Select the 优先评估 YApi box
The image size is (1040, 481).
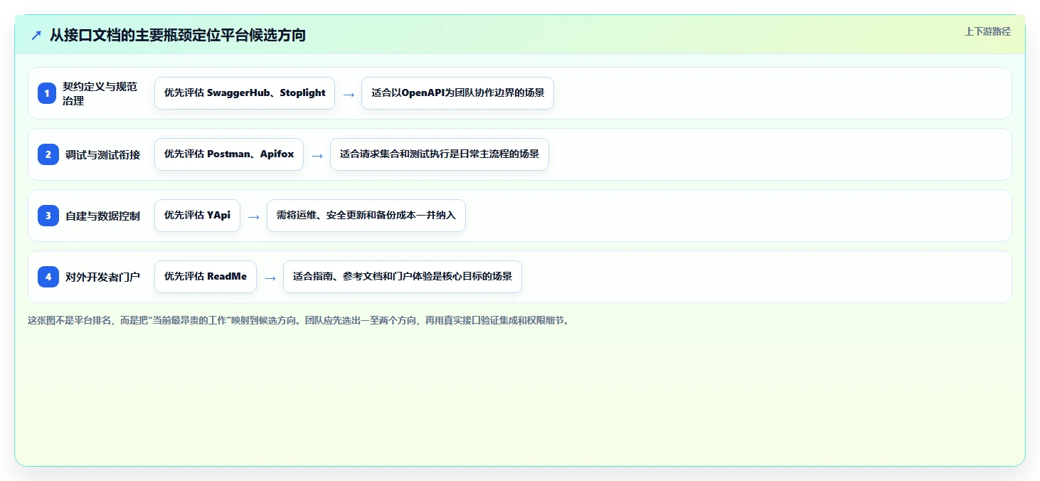click(x=197, y=216)
